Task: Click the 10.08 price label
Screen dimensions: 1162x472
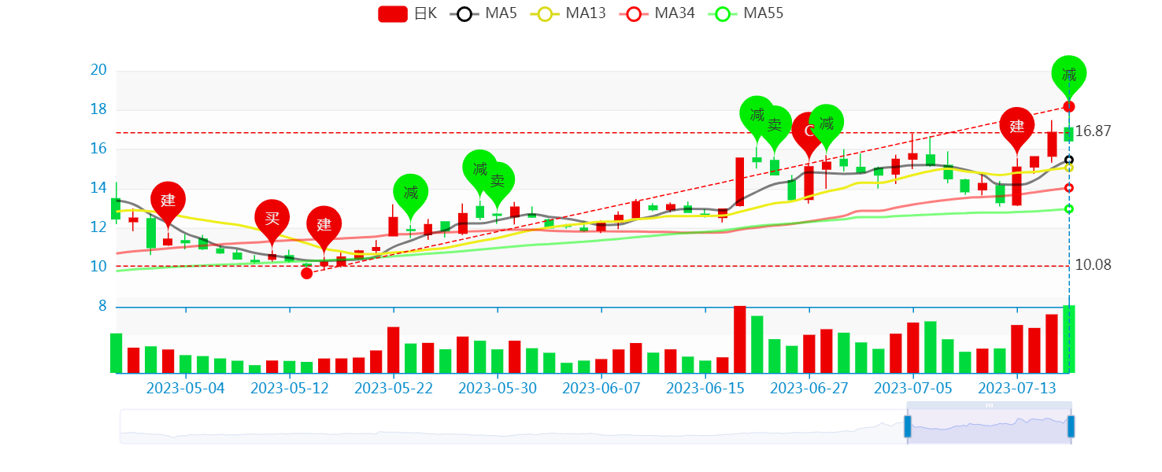Action: [x=1093, y=265]
